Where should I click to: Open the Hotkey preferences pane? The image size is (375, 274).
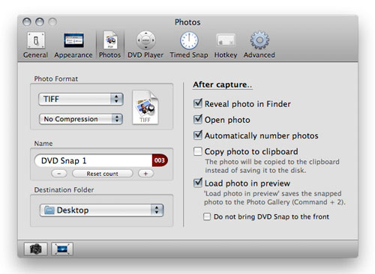226,45
